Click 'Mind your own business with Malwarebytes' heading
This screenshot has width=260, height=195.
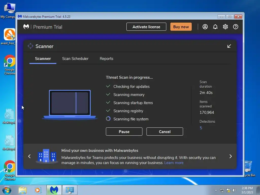(100, 151)
